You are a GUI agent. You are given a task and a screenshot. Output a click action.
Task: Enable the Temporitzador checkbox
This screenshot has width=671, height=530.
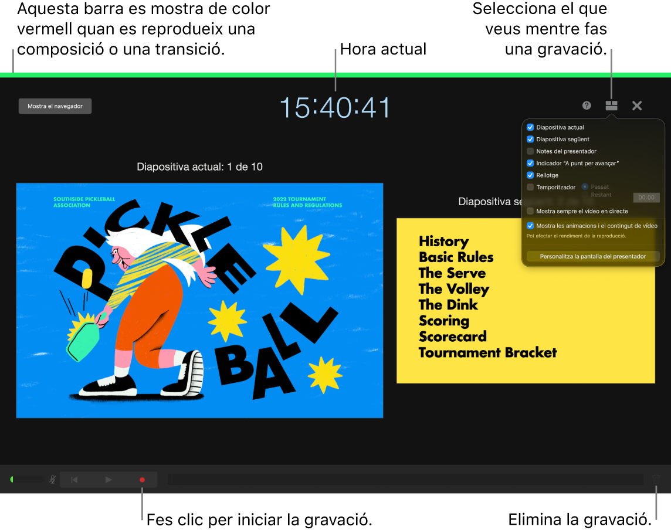tap(530, 187)
